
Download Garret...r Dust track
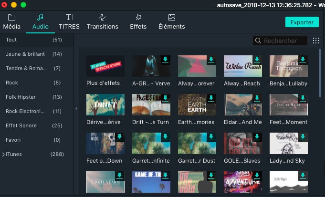[x=211, y=137]
